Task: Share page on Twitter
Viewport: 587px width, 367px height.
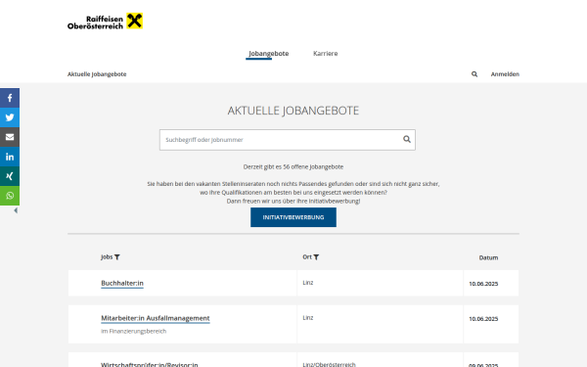Action: (10, 117)
